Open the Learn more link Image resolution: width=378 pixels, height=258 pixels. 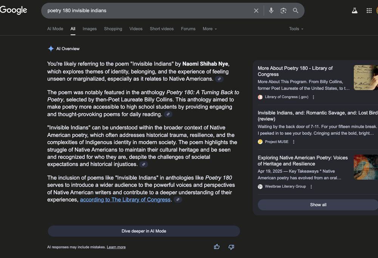[x=116, y=247]
